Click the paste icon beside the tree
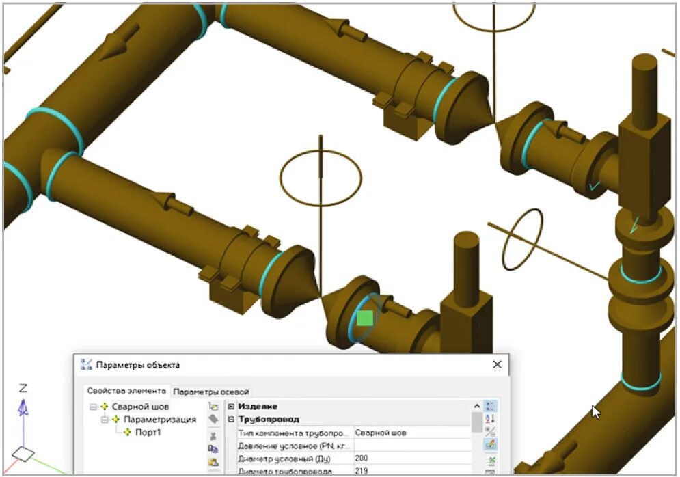 [213, 462]
